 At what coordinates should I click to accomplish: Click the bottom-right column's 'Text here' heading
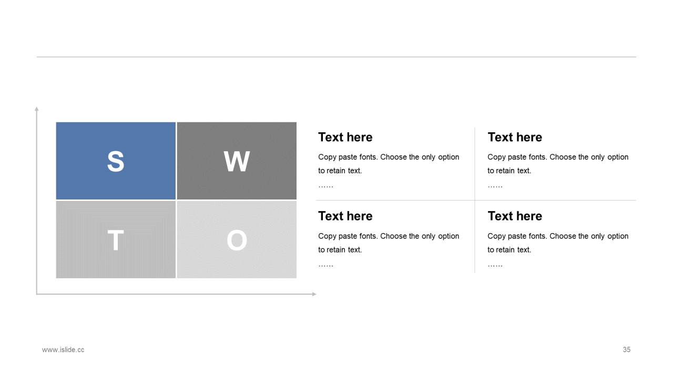click(515, 216)
